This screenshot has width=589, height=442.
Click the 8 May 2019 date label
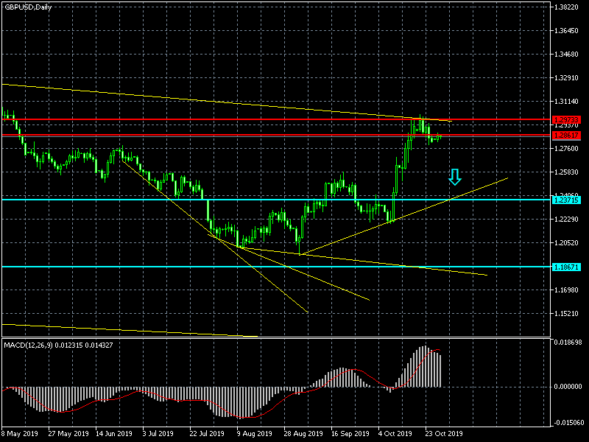click(20, 433)
